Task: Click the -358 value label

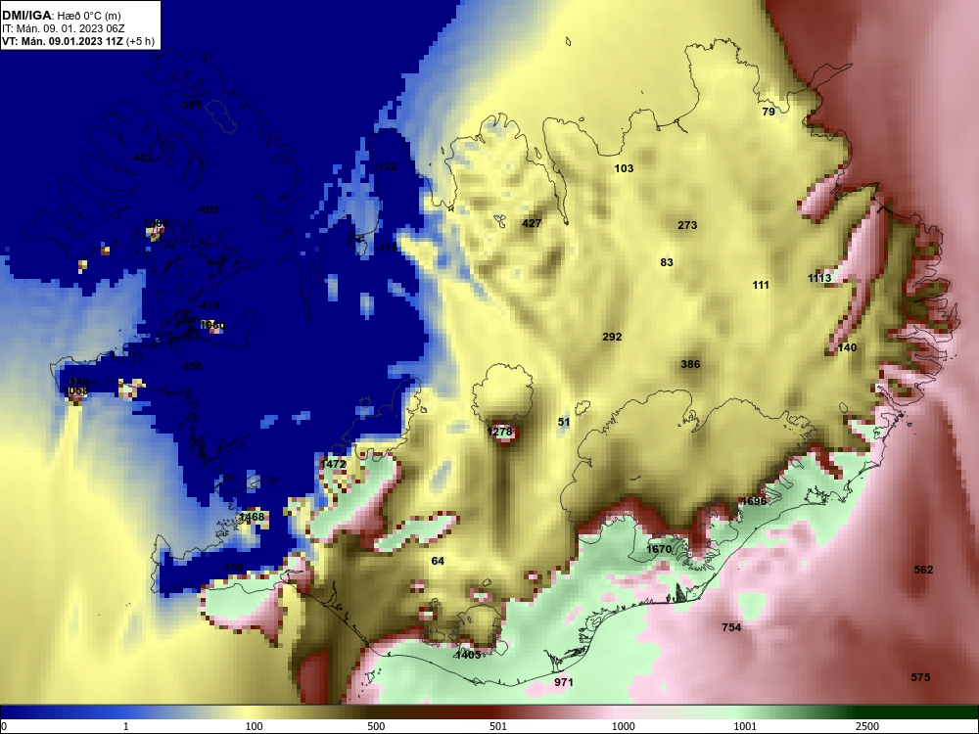Action: [191, 366]
